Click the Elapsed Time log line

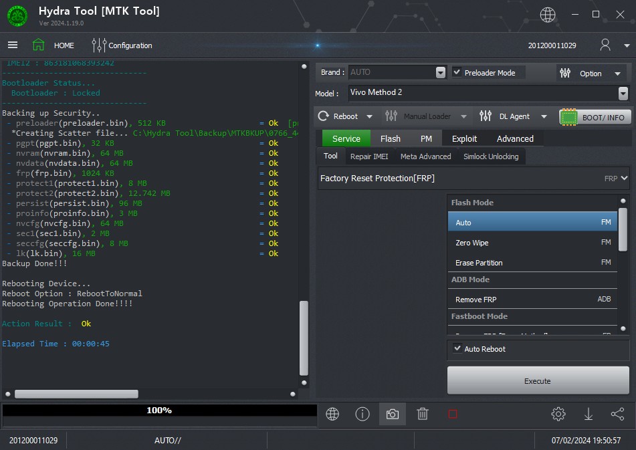[x=56, y=344]
